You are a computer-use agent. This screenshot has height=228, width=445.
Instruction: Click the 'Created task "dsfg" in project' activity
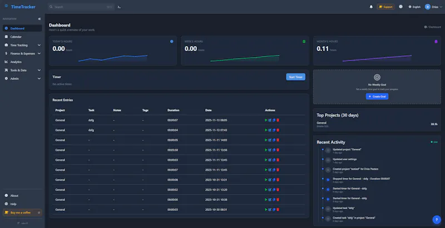[354, 218]
